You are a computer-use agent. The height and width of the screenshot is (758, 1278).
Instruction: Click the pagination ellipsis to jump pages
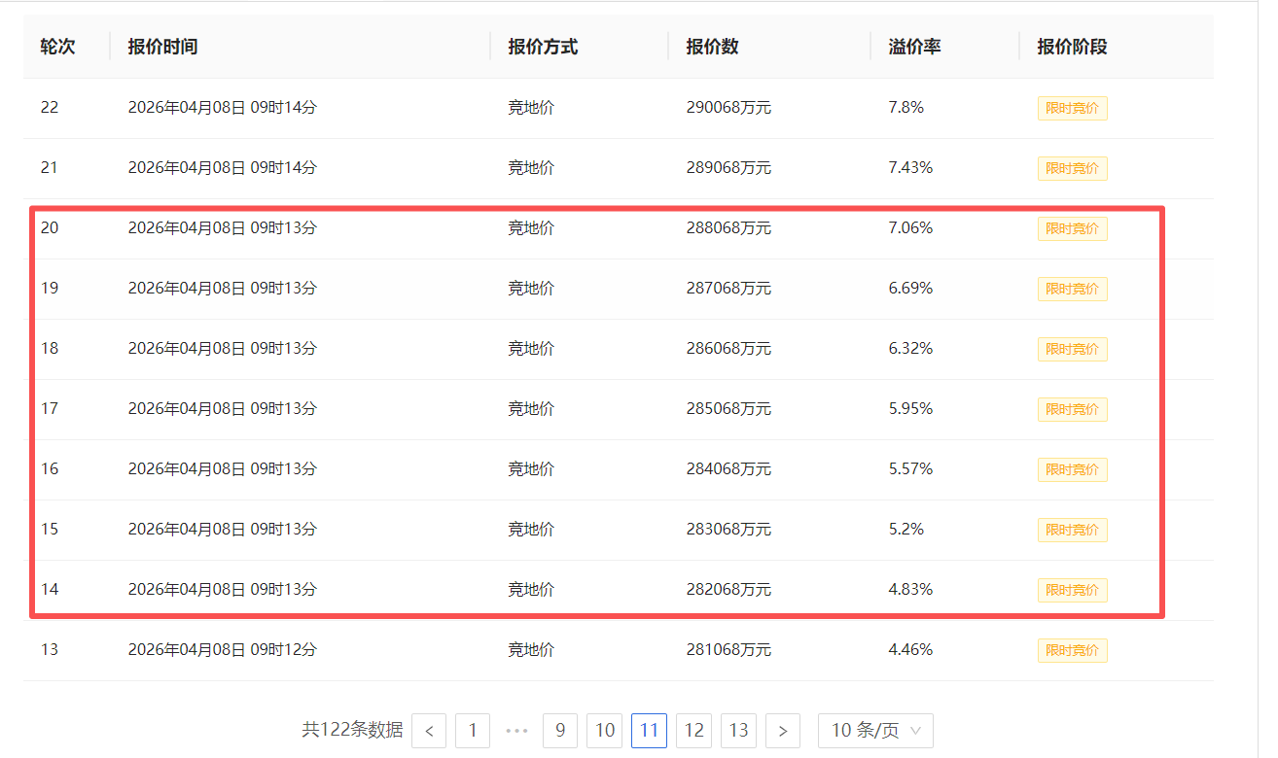tap(517, 731)
